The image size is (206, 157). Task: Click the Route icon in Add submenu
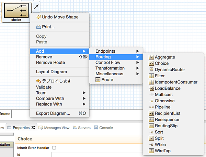click(x=98, y=80)
